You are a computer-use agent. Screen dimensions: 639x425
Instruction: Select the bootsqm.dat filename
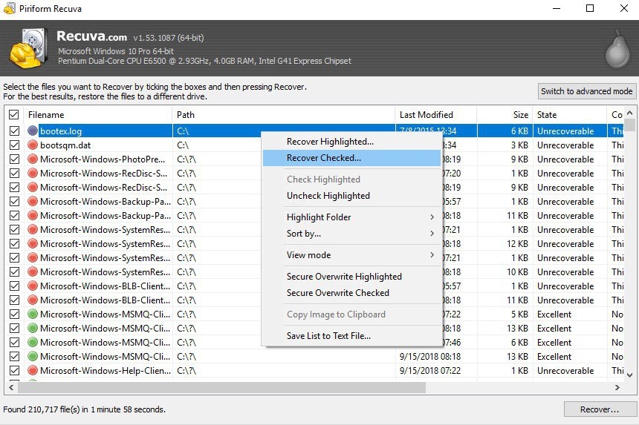coord(65,145)
